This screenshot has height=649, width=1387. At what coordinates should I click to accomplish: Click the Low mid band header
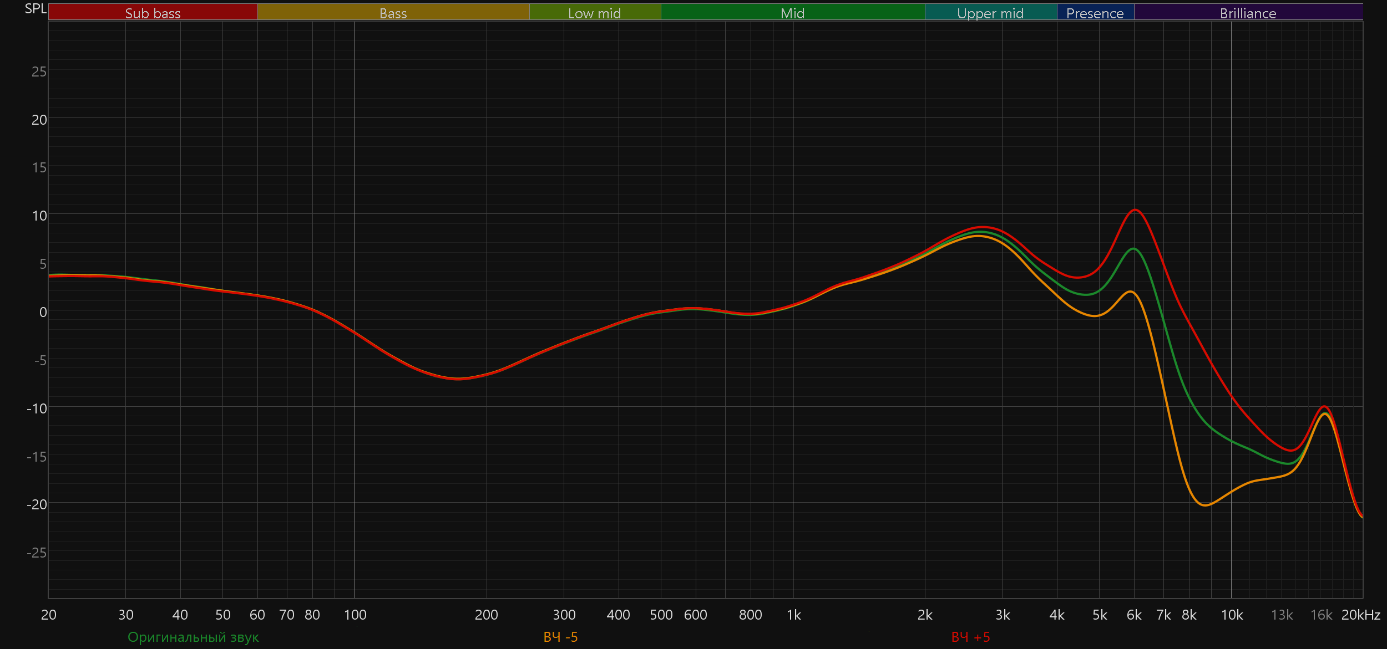click(x=594, y=13)
